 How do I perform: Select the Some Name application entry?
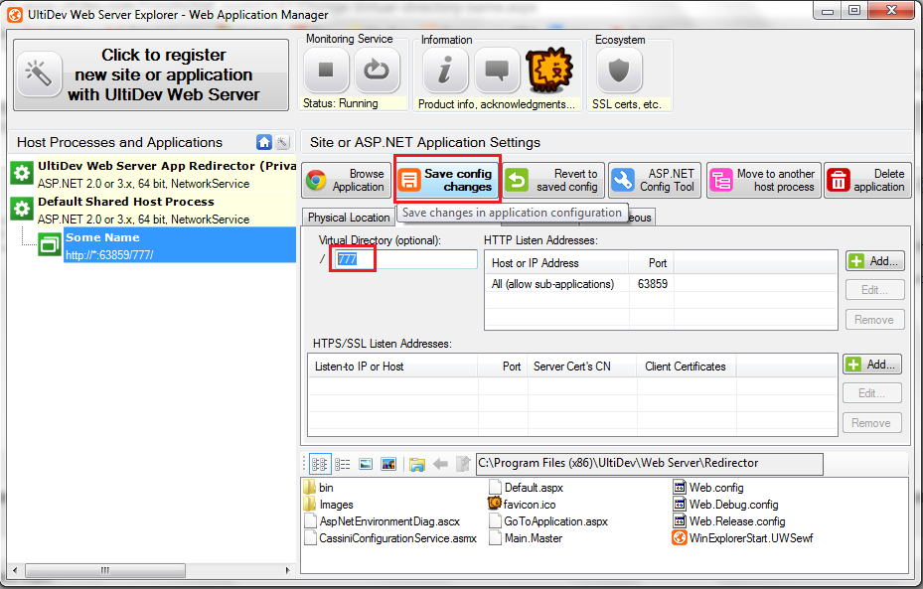coord(180,245)
